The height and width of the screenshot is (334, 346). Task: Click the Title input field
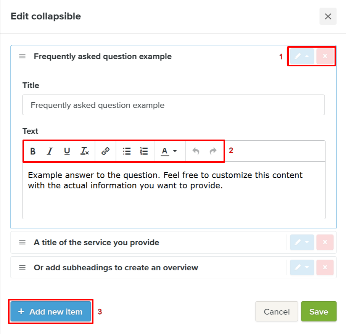tap(173, 105)
